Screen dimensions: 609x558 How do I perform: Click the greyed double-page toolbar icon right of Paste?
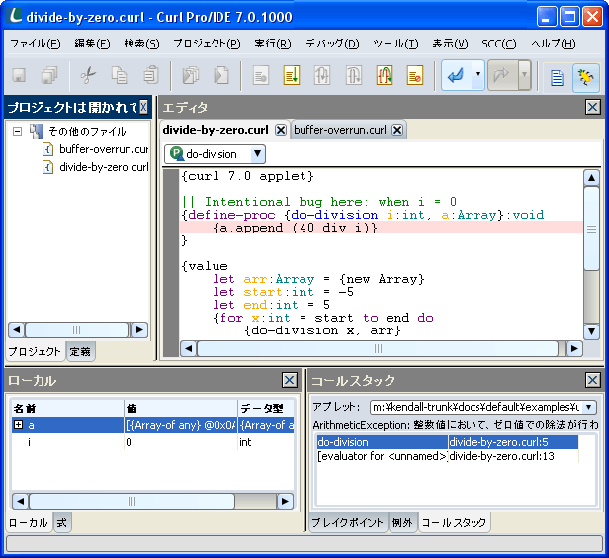click(x=190, y=75)
